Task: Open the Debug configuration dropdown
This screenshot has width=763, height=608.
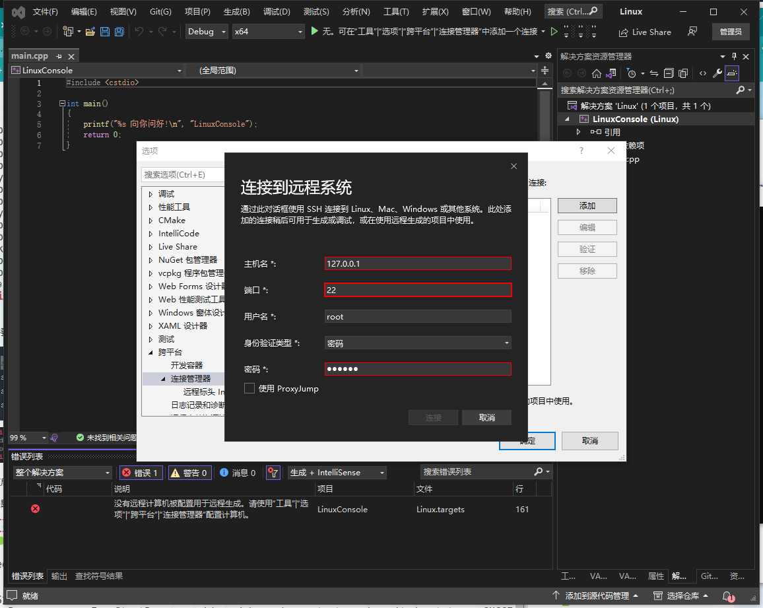Action: pos(207,32)
